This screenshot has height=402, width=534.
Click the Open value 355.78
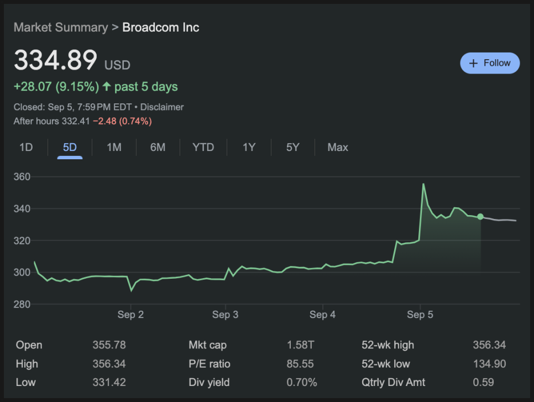click(x=109, y=344)
